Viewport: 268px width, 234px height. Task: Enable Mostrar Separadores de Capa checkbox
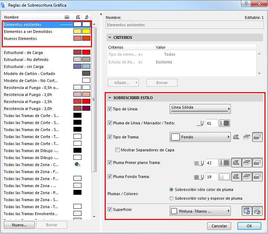pyautogui.click(x=118, y=150)
